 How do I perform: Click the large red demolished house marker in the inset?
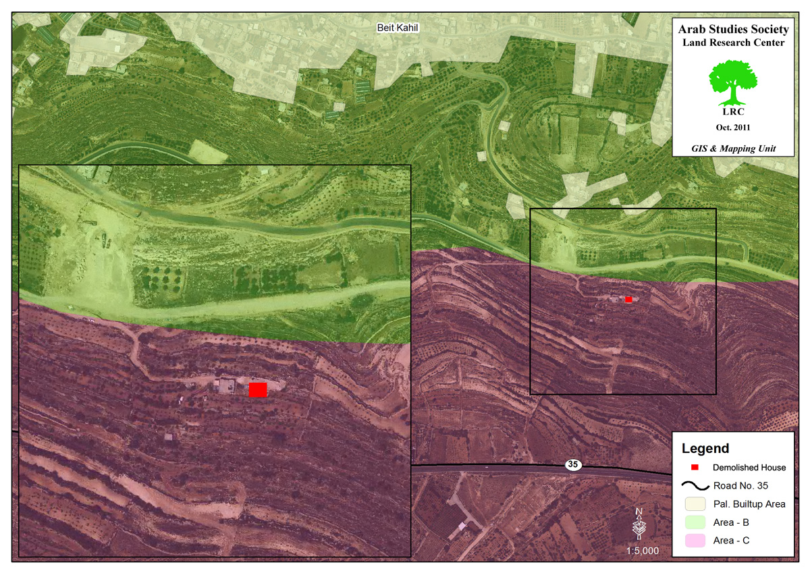point(258,390)
